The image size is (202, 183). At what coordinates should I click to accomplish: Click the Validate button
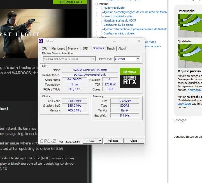113,141
